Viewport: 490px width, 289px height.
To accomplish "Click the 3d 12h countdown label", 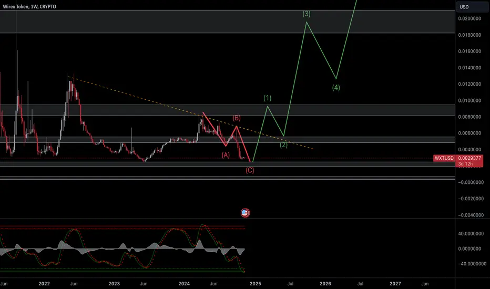I will [x=465, y=164].
